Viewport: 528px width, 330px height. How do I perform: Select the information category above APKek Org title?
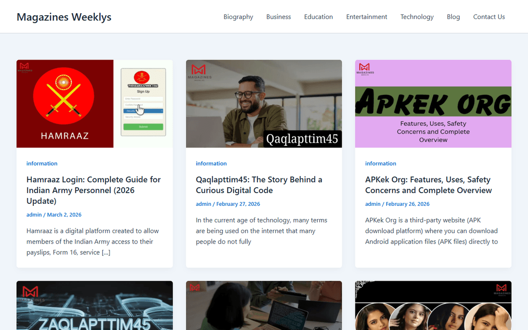click(x=380, y=163)
